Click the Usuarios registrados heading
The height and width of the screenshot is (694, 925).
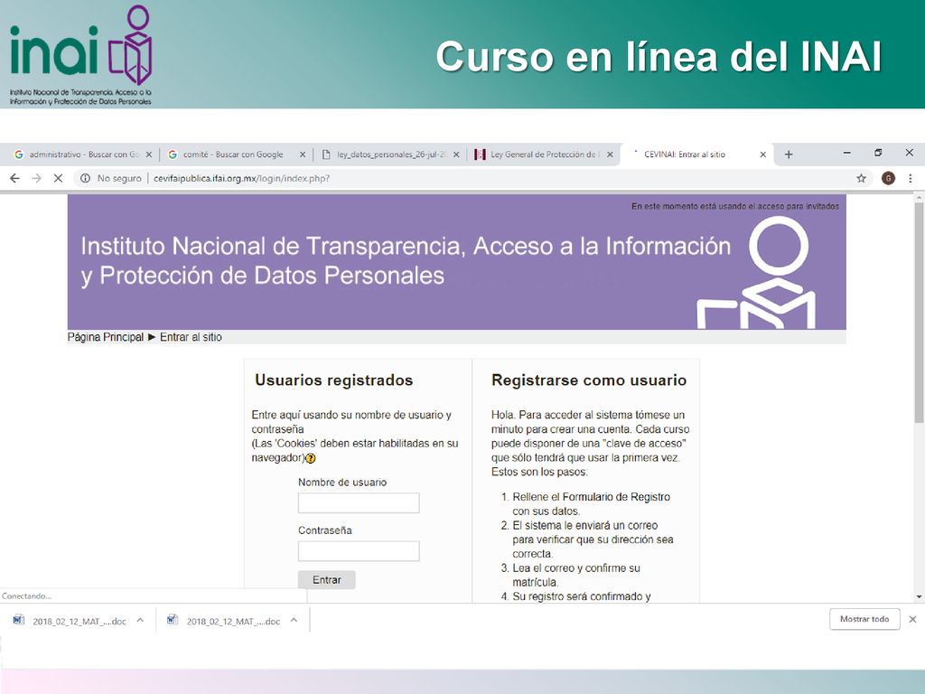[x=334, y=380]
